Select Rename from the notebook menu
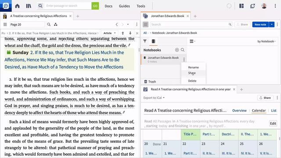 [x=193, y=67]
